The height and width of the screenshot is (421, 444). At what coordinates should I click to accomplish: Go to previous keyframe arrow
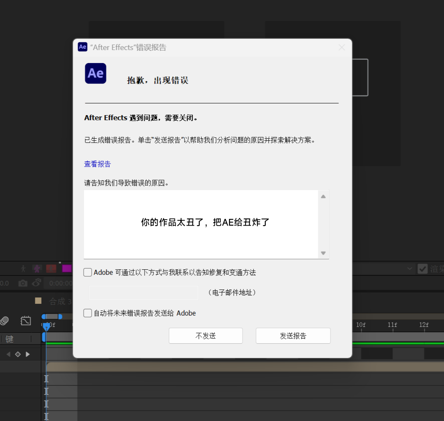[8, 354]
